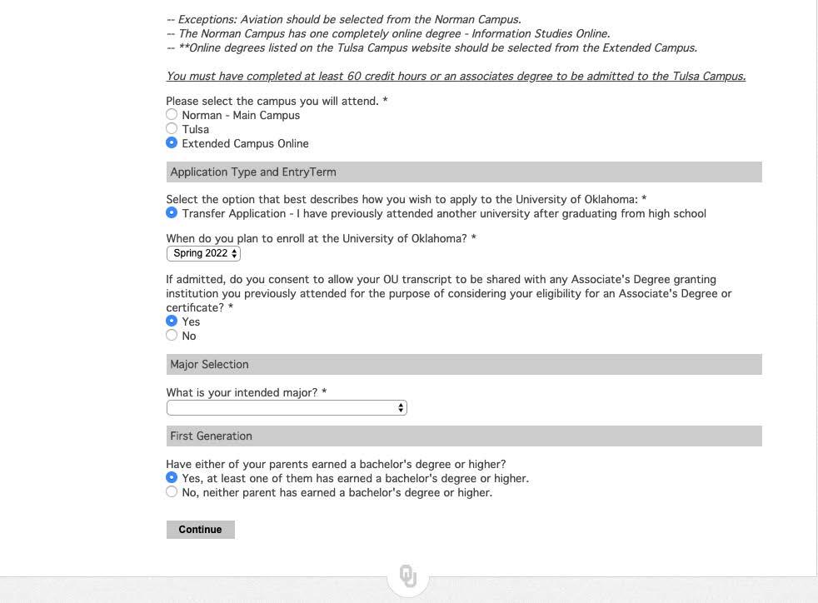The height and width of the screenshot is (603, 818).
Task: Click the underlined 60 credit hours notice
Action: click(456, 76)
